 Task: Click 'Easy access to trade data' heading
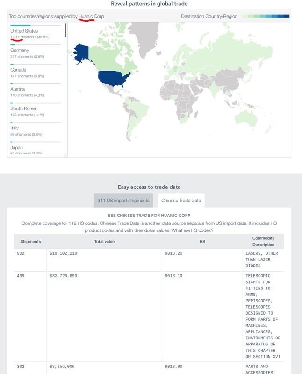click(x=149, y=187)
